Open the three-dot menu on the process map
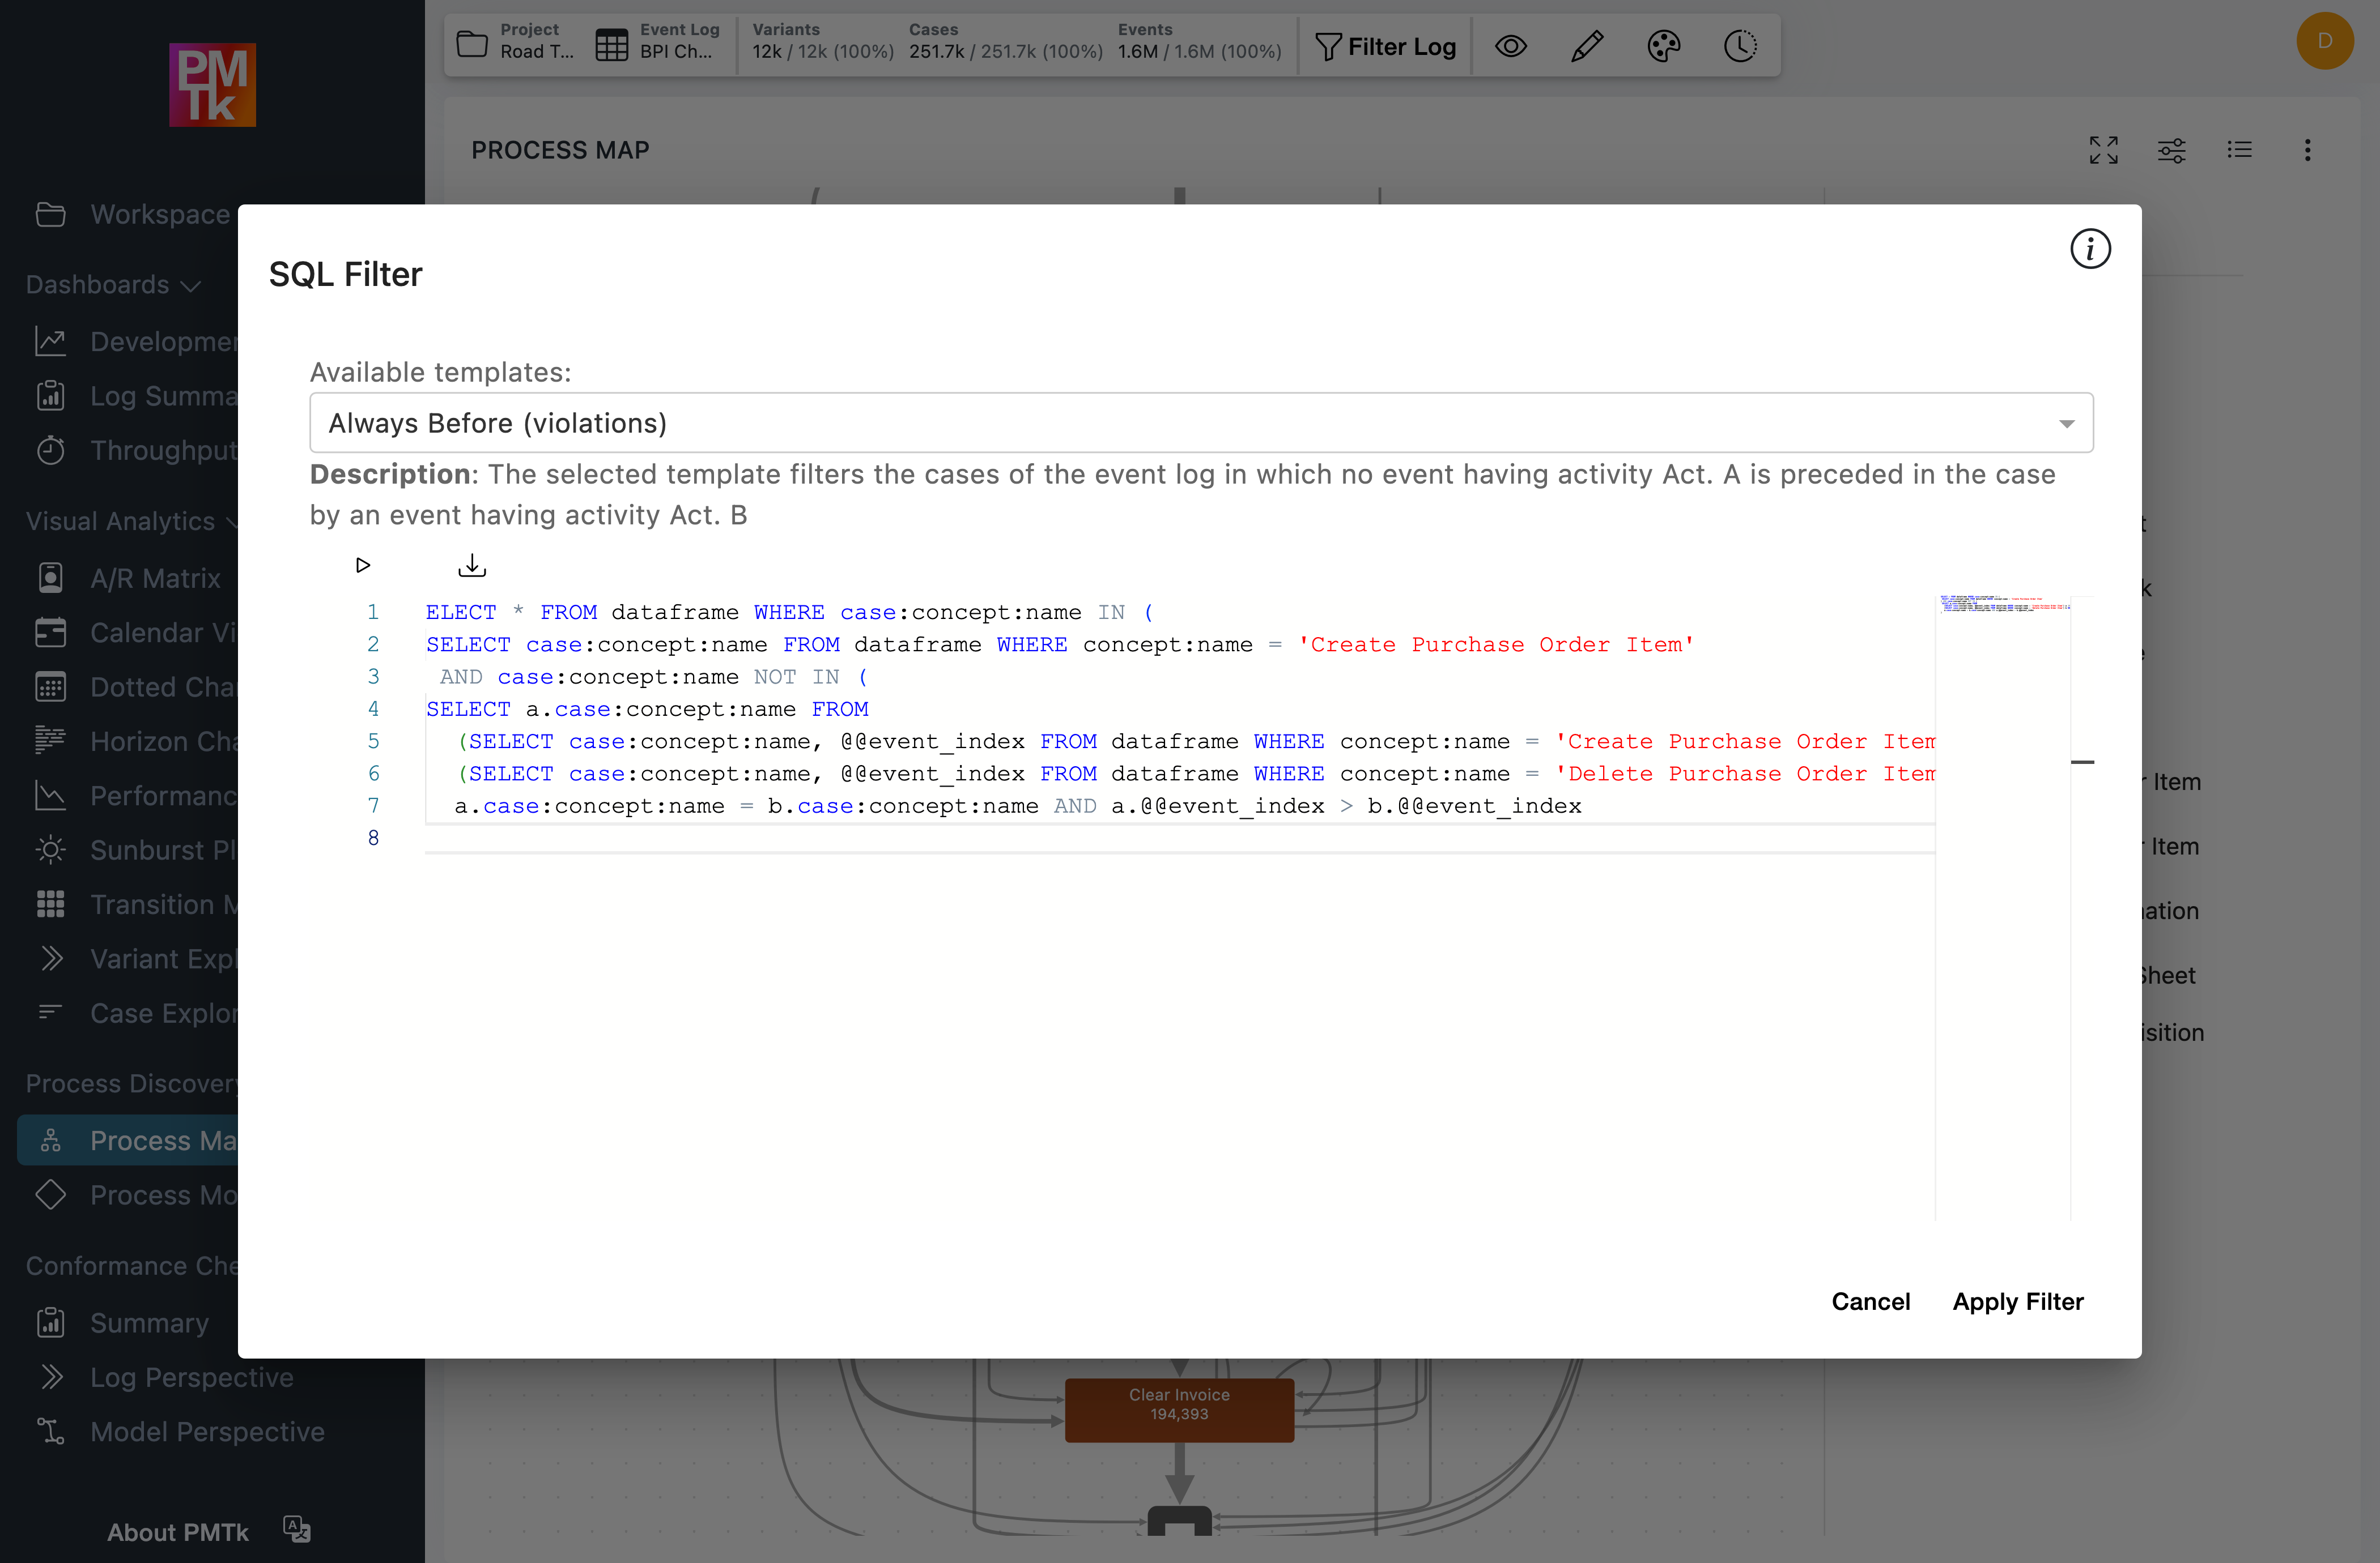 [x=2308, y=150]
